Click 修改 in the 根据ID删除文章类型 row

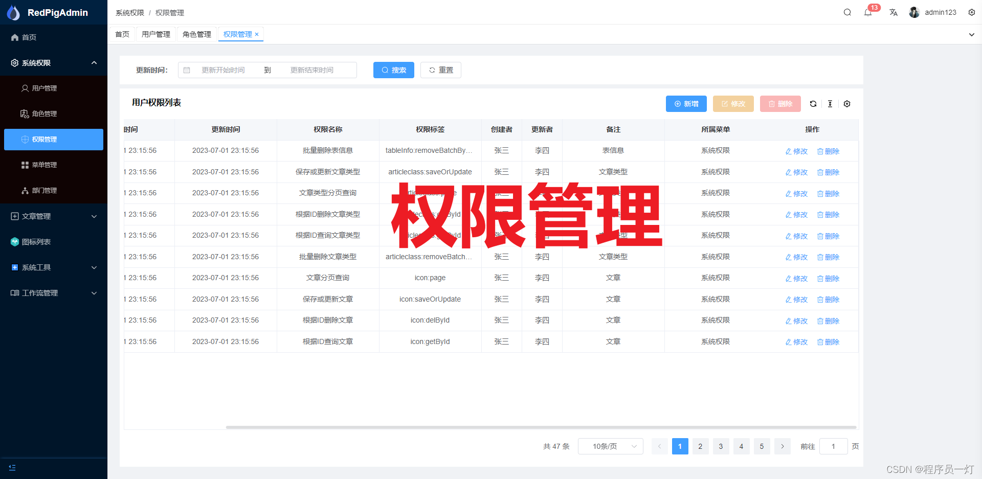coord(796,215)
